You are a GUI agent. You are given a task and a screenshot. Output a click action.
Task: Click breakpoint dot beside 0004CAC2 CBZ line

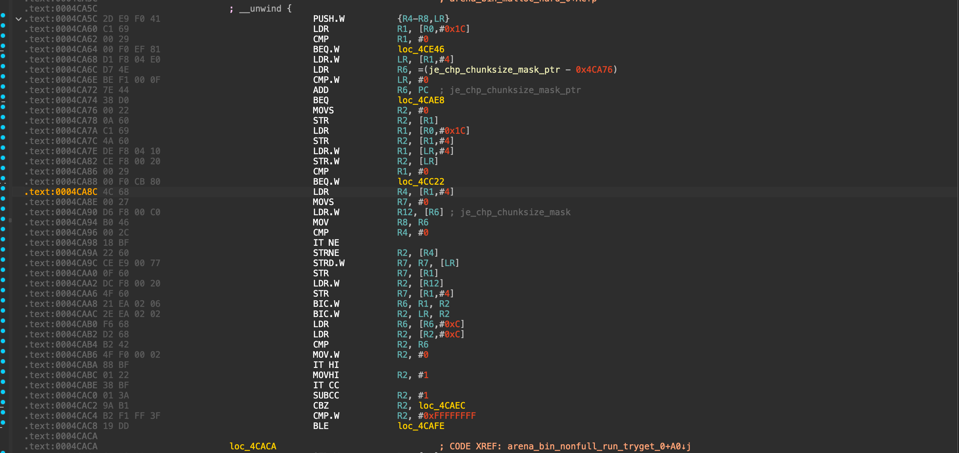click(x=3, y=402)
